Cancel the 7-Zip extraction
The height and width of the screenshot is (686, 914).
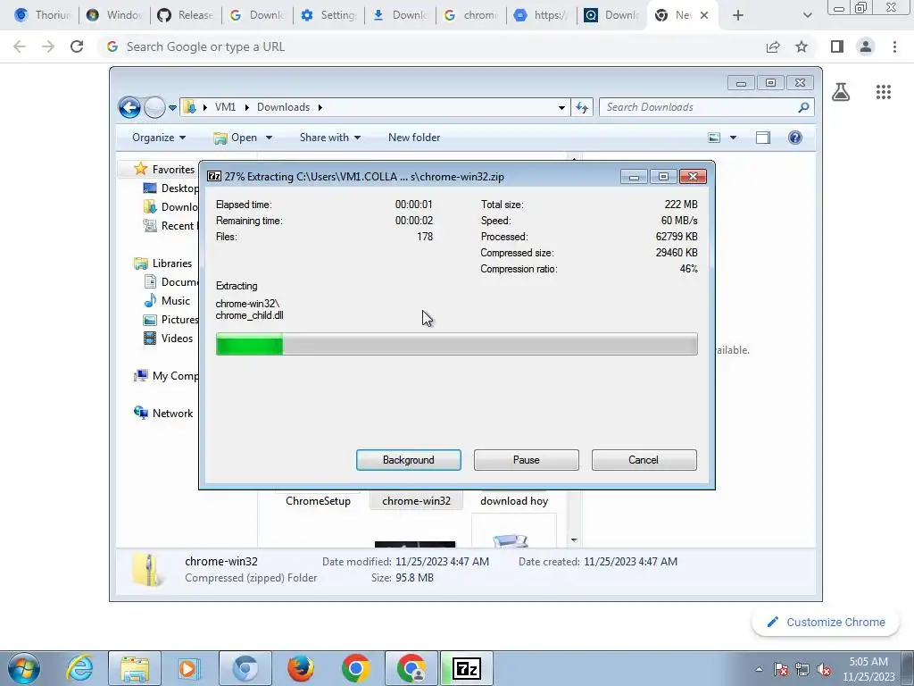tap(644, 460)
